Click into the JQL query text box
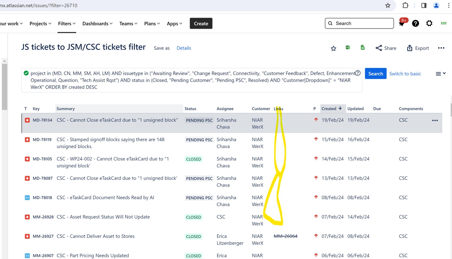Image resolution: width=452 pixels, height=259 pixels. 192,80
